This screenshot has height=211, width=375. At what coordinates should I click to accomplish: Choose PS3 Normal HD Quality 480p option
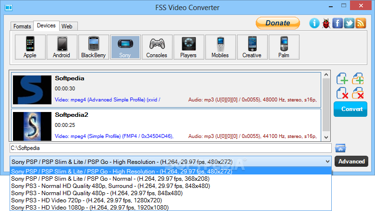click(x=171, y=193)
